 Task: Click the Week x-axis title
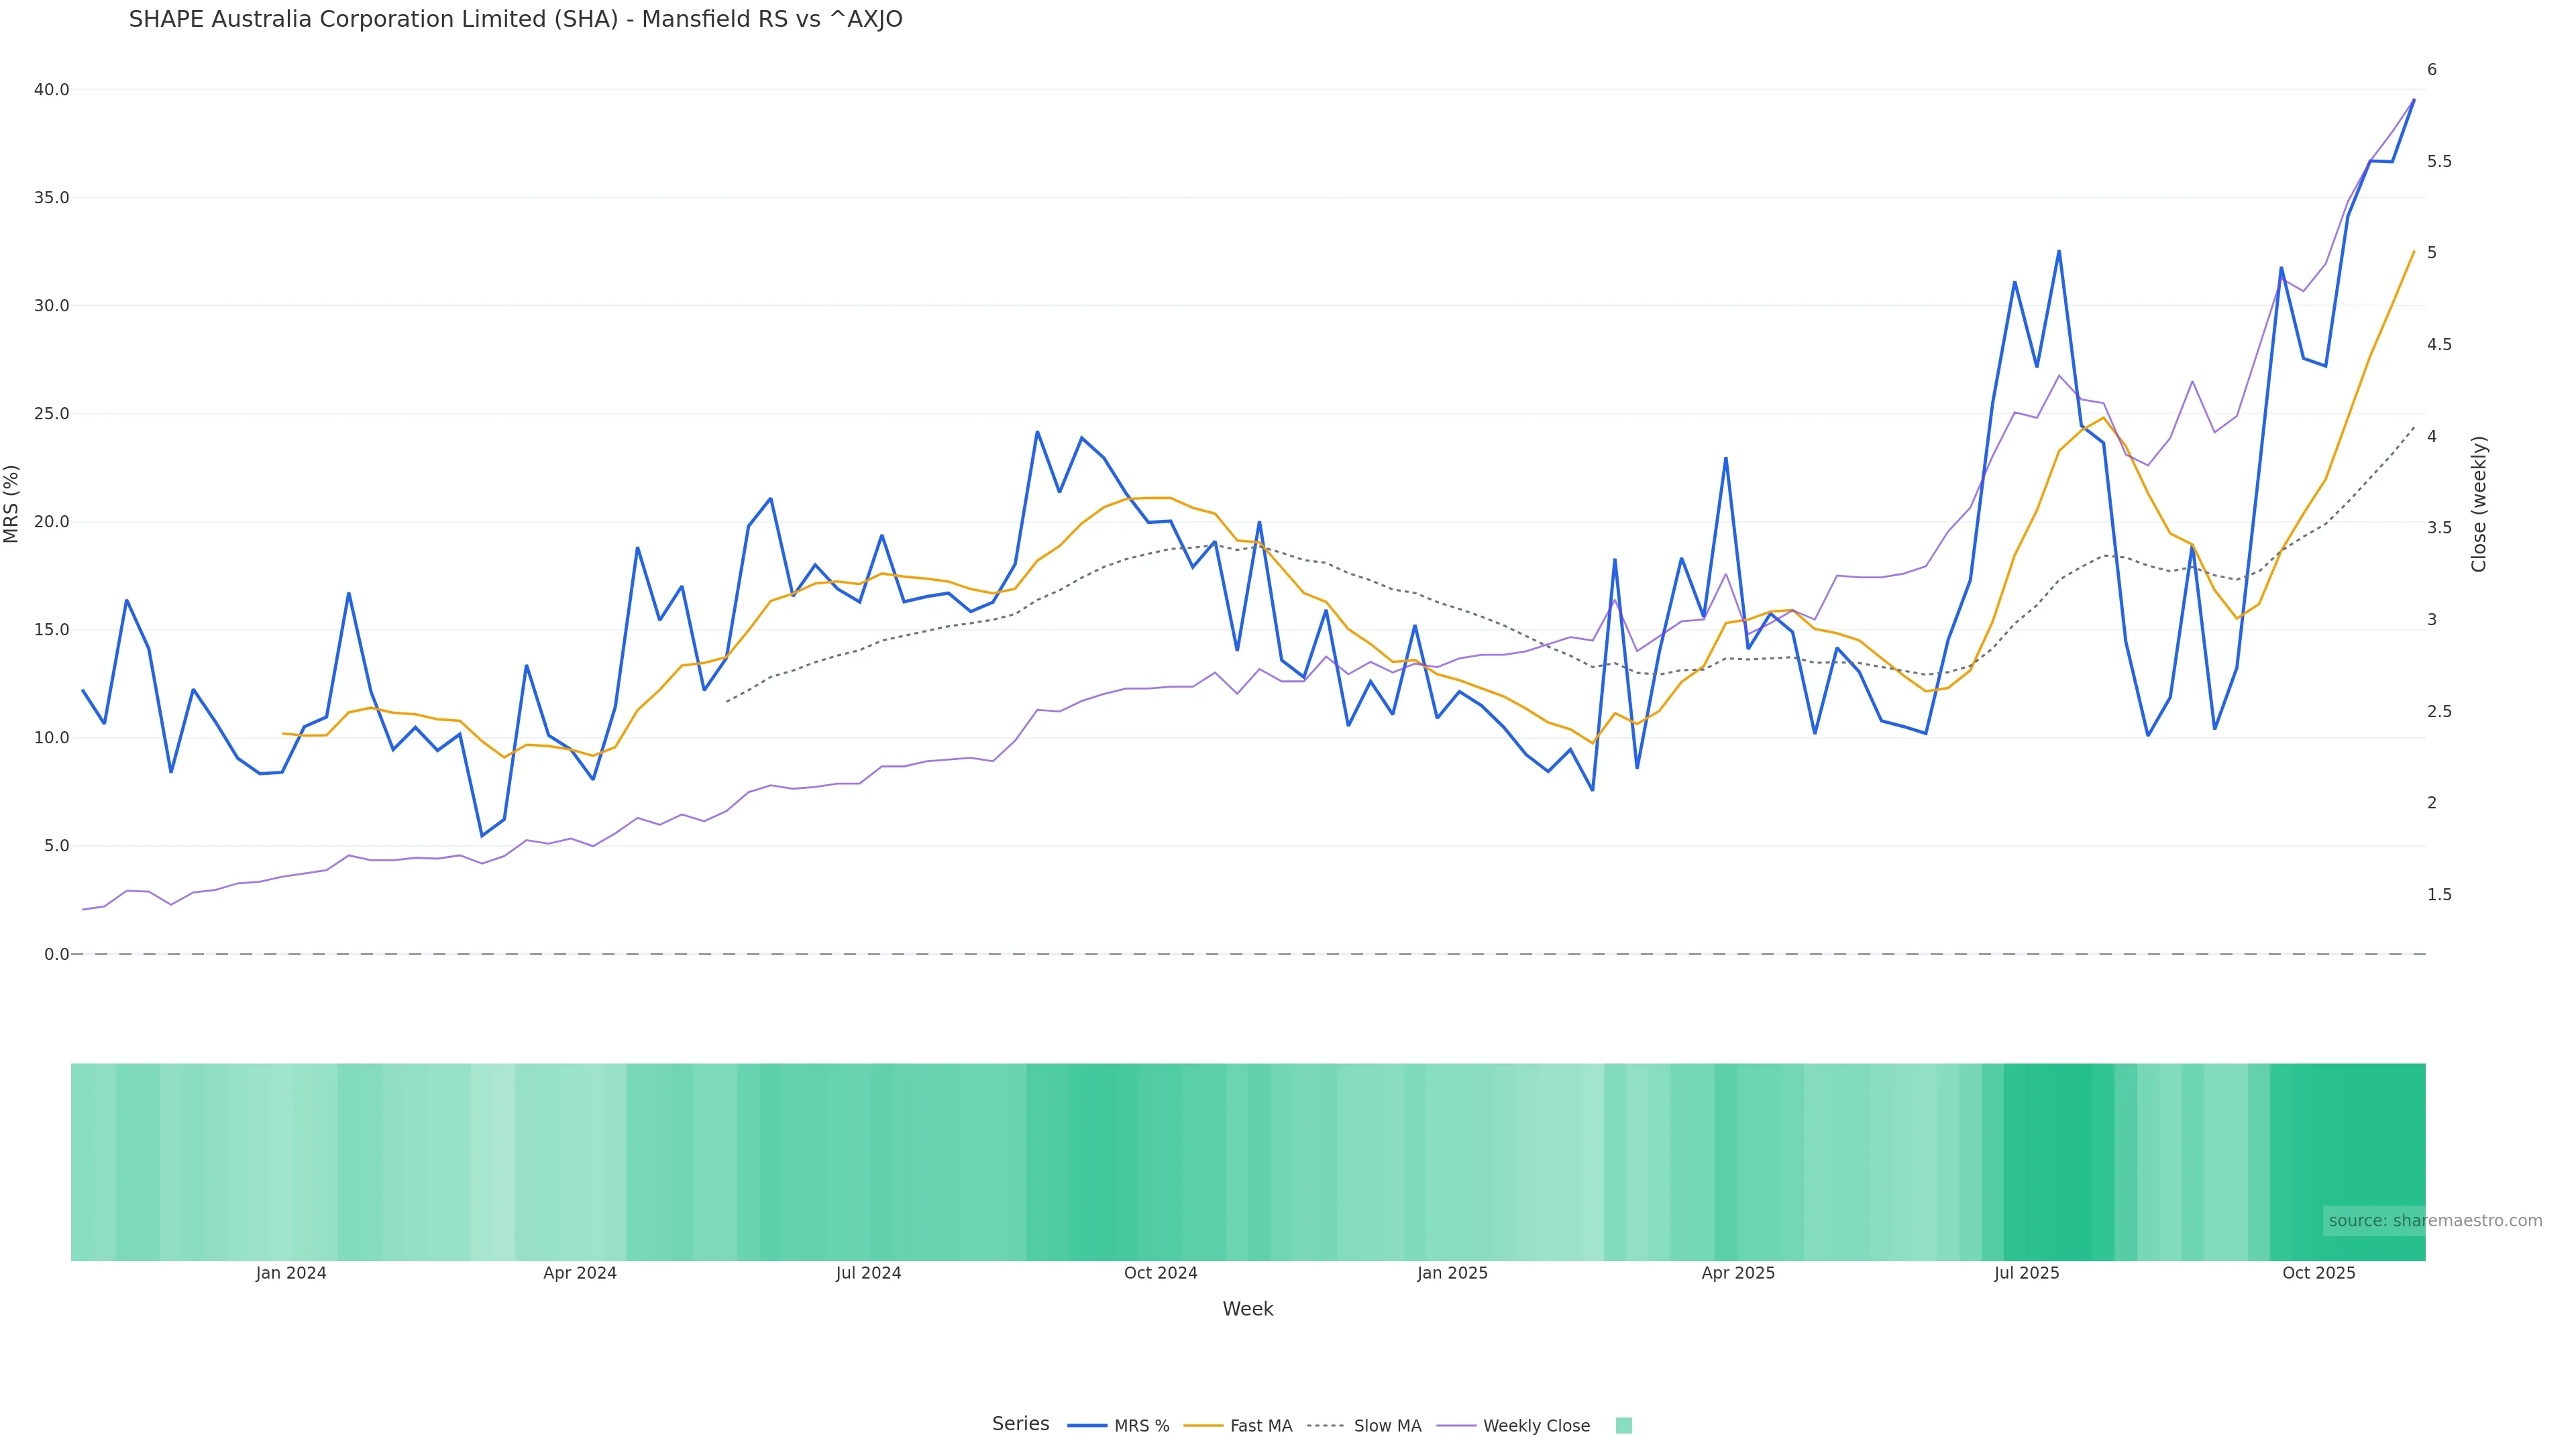point(1247,1309)
